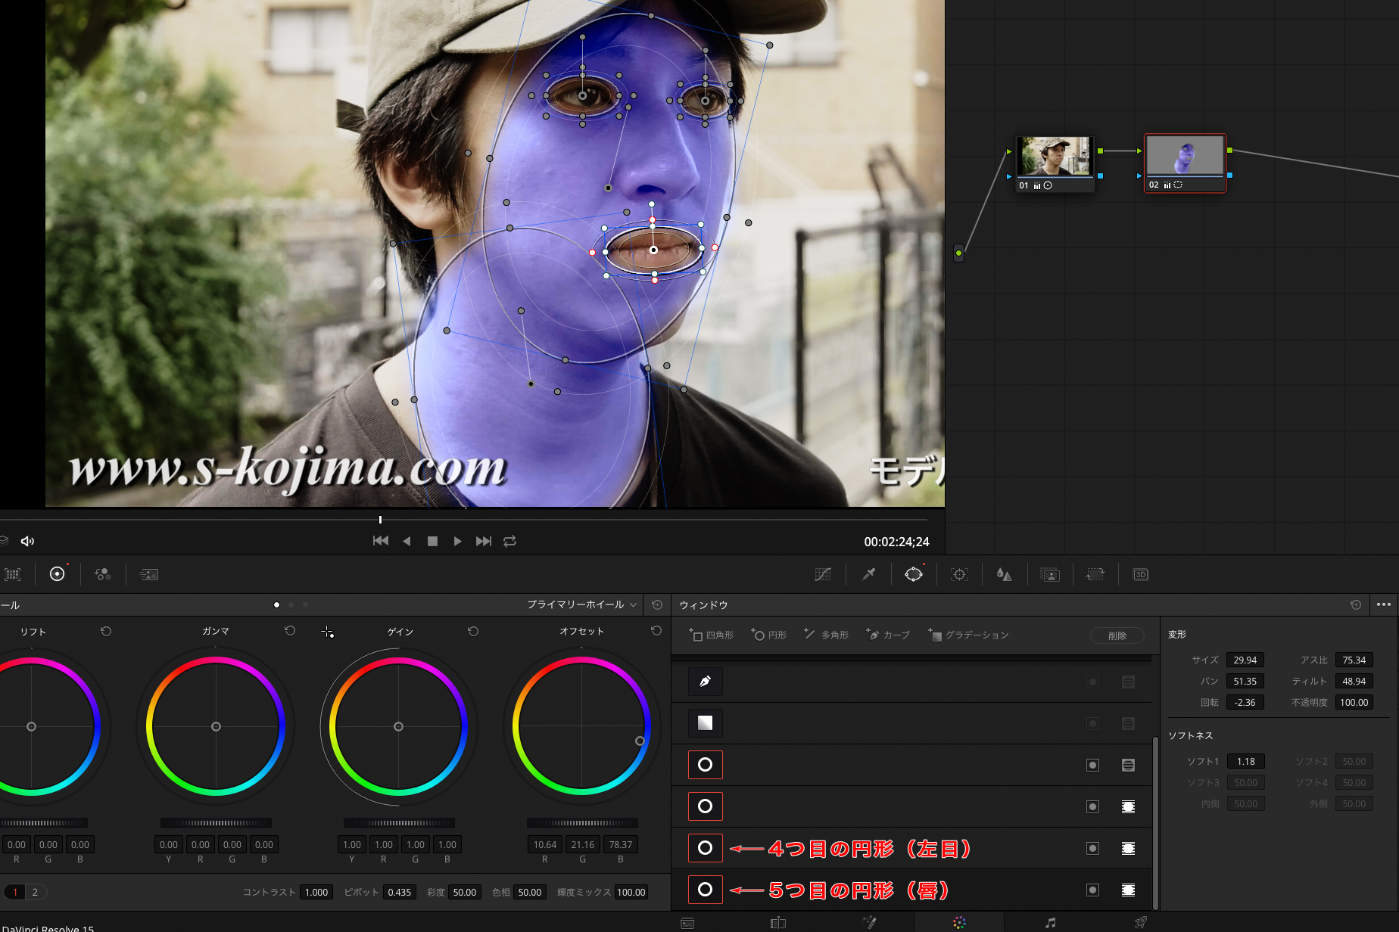Open the Blur palette
This screenshot has width=1399, height=932.
tap(1004, 575)
